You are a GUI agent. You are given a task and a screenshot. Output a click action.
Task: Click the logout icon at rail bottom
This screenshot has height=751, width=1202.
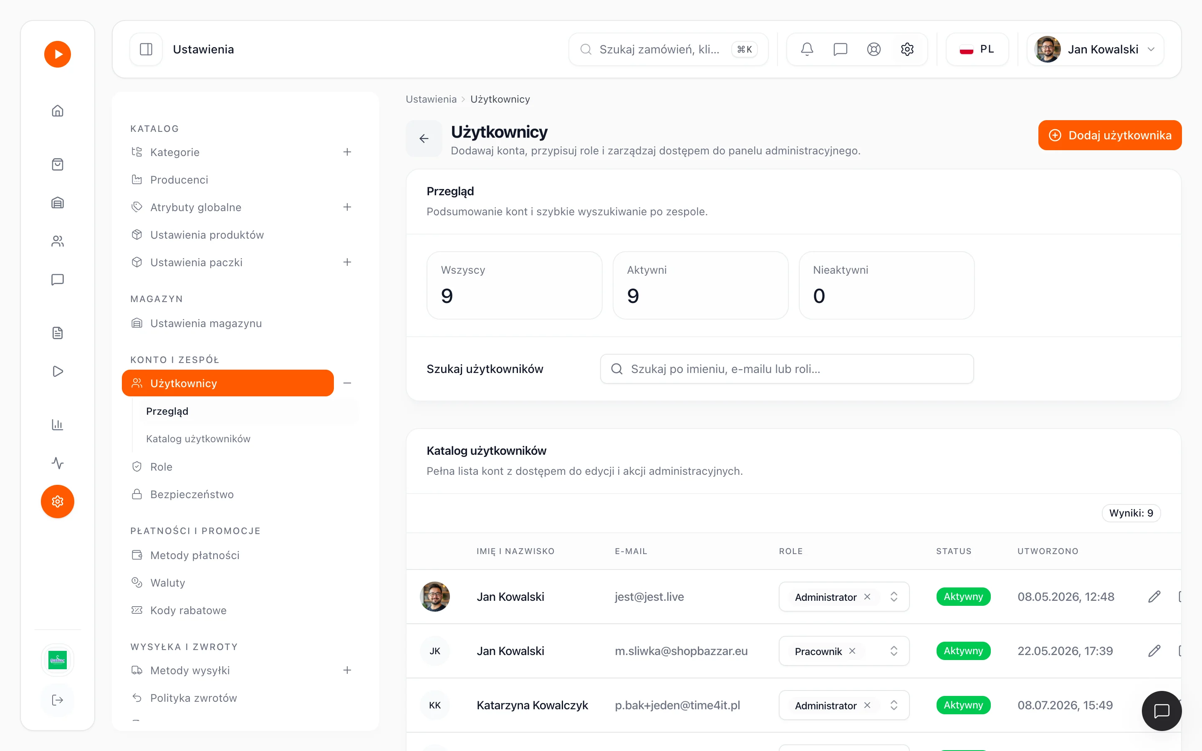(x=58, y=700)
